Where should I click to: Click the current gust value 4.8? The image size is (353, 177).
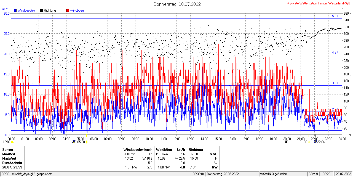[x=182, y=167]
